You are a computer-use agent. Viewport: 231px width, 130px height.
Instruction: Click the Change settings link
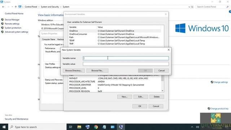(x=221, y=82)
